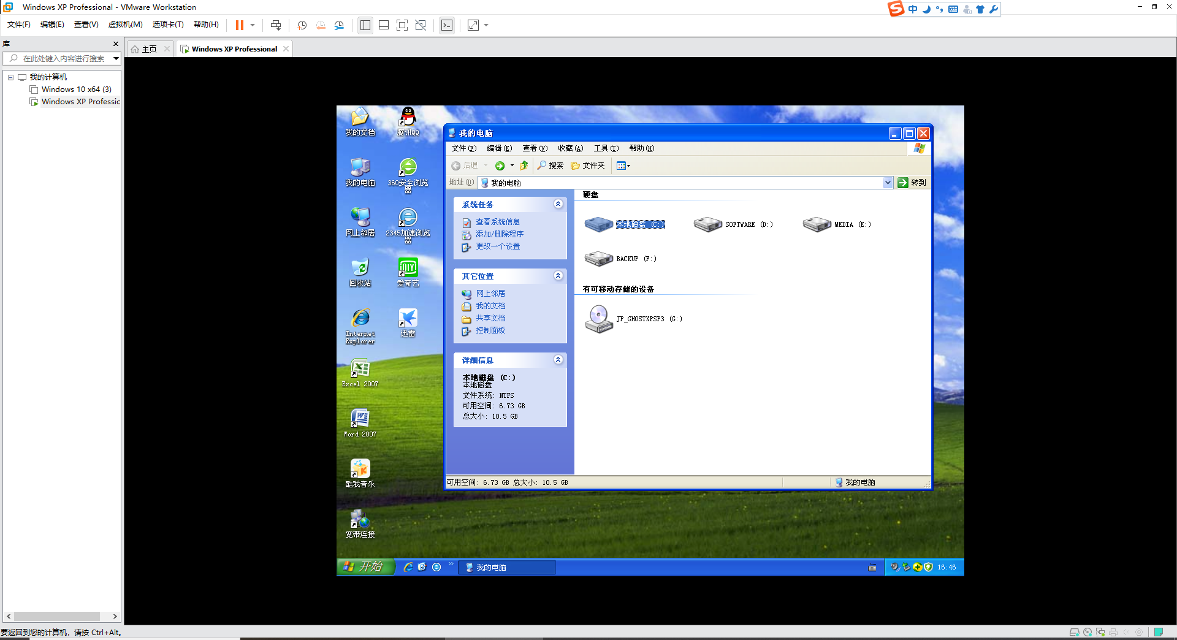Revert virtual machine to previous snapshot
This screenshot has height=640, width=1177.
pyautogui.click(x=321, y=25)
